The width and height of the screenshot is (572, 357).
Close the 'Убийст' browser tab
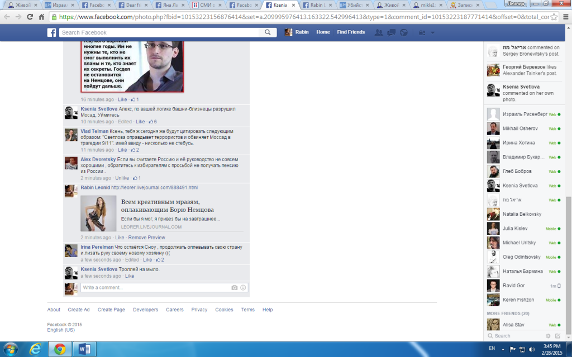pyautogui.click(x=368, y=6)
